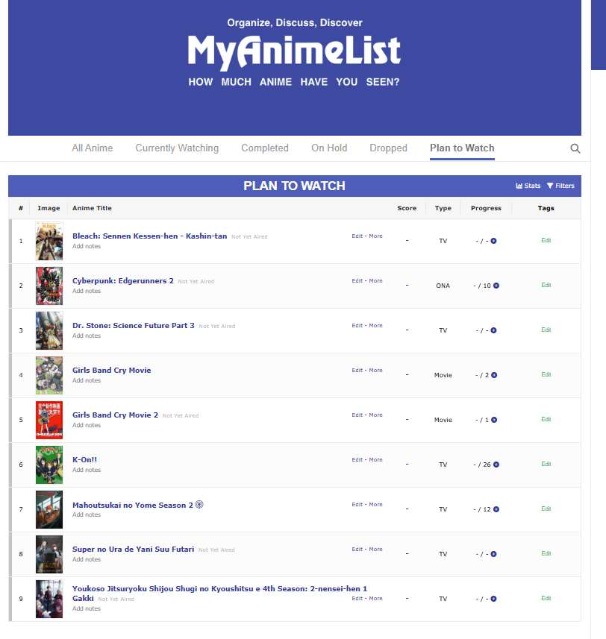
Task: Increment episode count for K-On!!
Action: (496, 465)
